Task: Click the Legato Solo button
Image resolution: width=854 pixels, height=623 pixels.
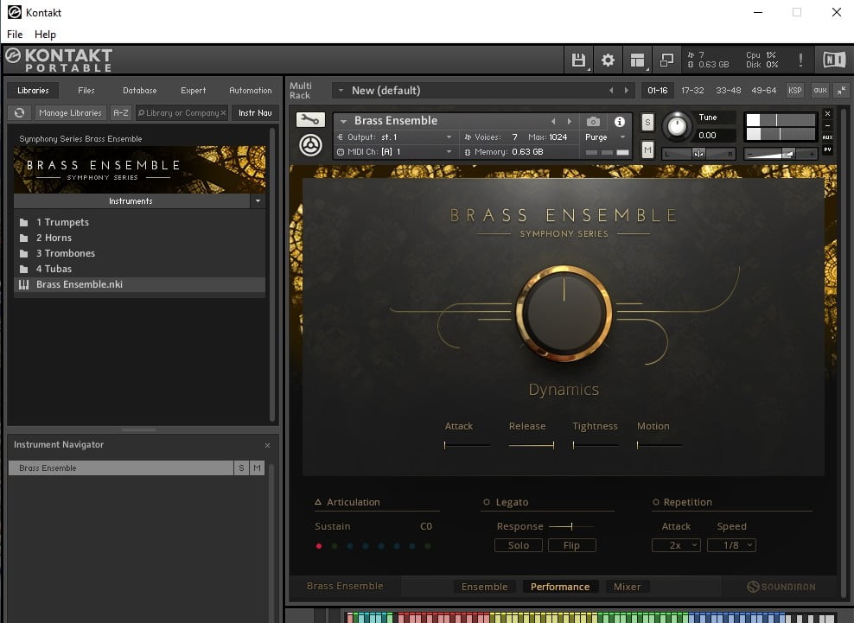Action: tap(519, 545)
